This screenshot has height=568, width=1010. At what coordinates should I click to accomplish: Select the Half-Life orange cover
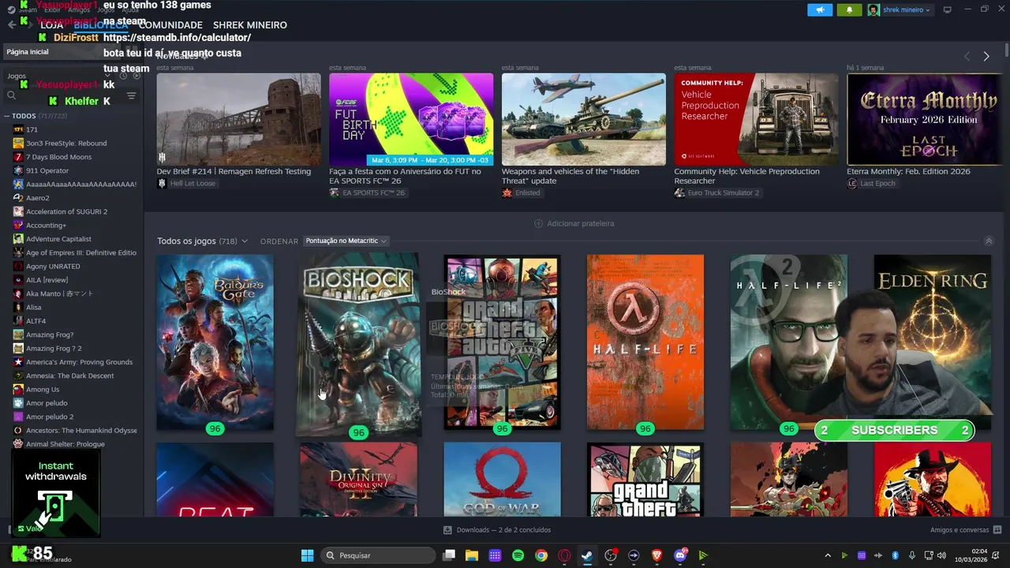pos(645,342)
